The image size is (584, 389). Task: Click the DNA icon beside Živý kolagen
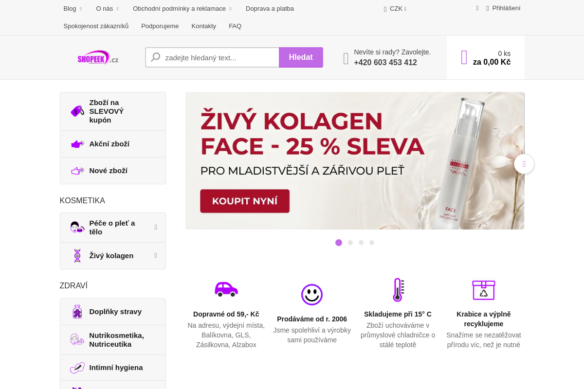77,256
